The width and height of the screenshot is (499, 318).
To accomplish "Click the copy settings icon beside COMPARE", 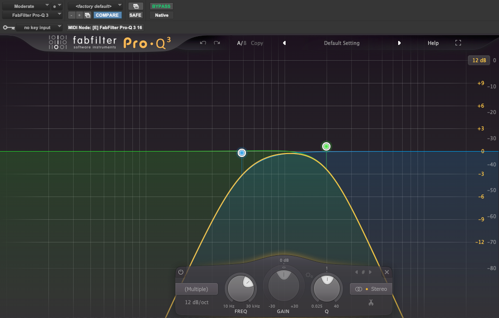I will tap(87, 15).
